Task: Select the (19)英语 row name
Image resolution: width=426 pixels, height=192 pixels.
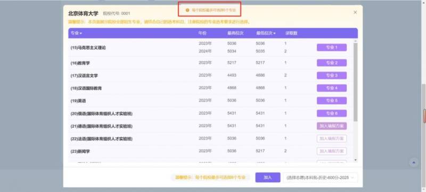Action: [78, 101]
